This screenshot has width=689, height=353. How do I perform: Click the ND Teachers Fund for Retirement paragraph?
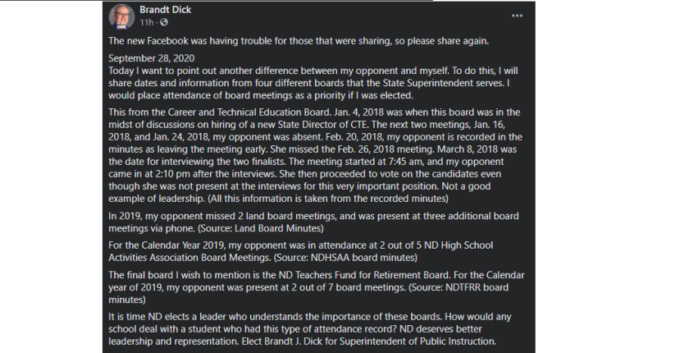pyautogui.click(x=317, y=287)
